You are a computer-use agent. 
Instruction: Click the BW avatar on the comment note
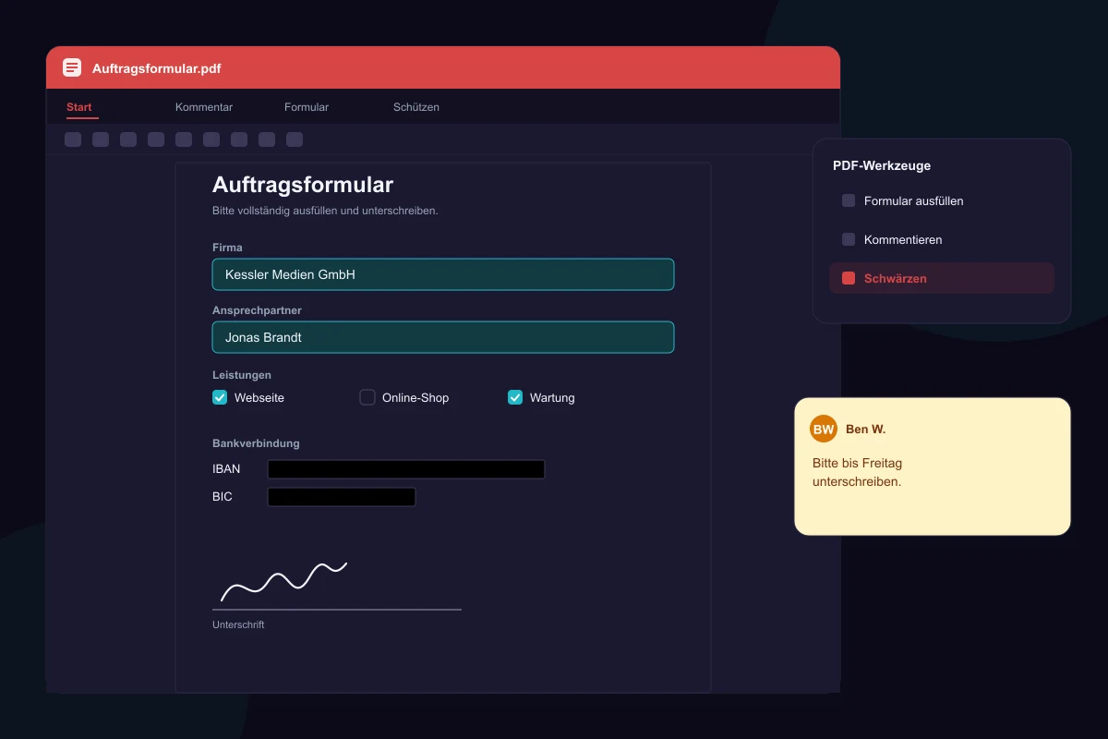(824, 430)
